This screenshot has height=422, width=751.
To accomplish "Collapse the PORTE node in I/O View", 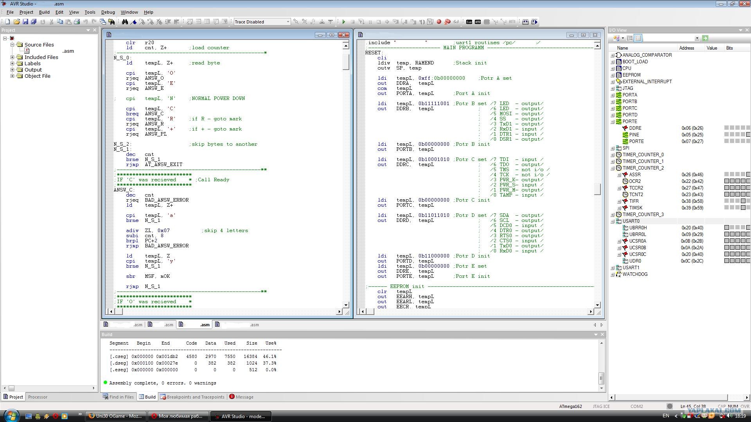I will point(613,122).
